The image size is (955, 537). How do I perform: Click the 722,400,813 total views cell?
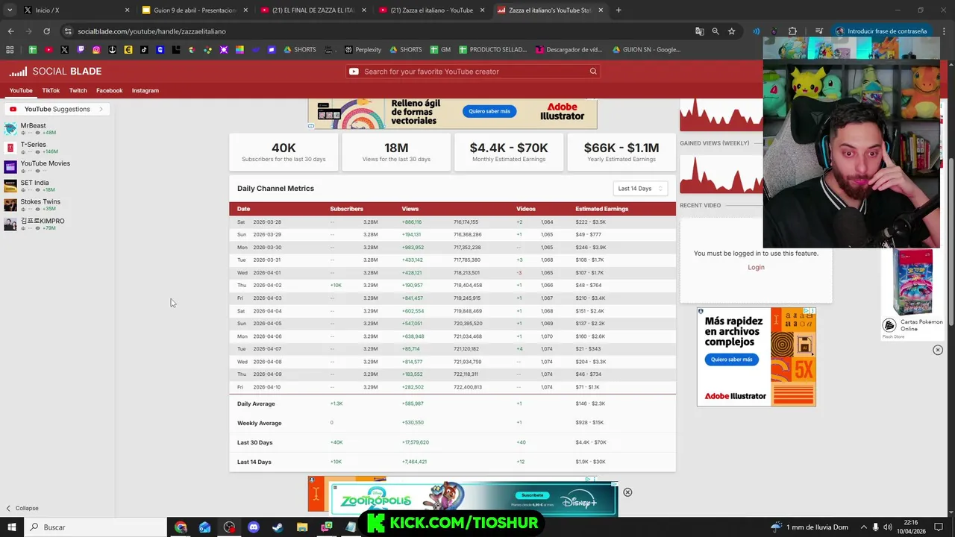(x=468, y=387)
